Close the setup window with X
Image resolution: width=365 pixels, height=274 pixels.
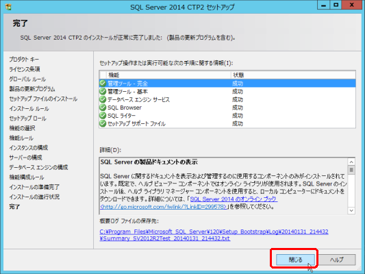tap(351, 5)
